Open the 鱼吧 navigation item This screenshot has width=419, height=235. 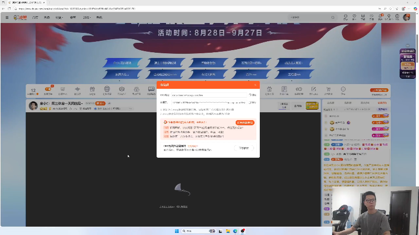pos(99,18)
